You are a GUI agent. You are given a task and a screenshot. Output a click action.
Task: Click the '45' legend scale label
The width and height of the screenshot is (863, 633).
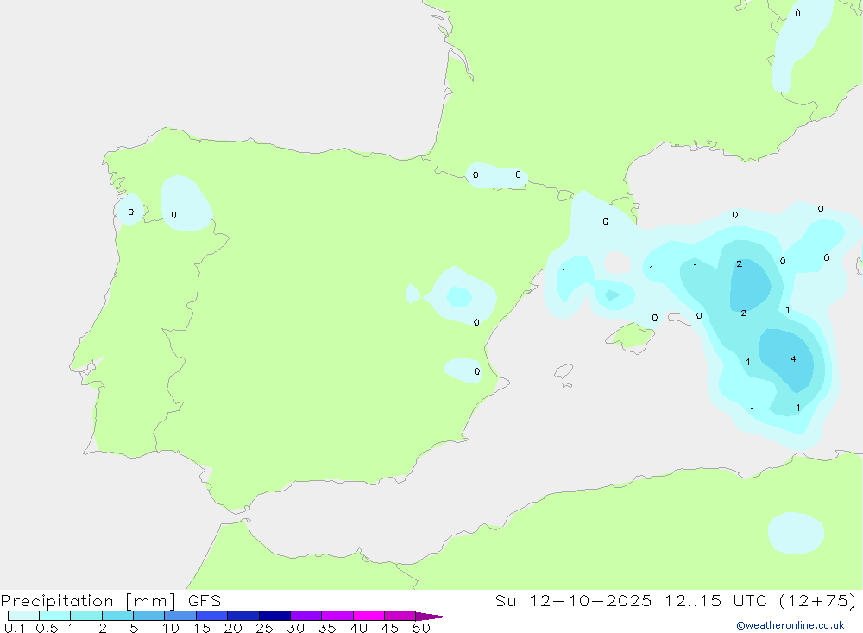tap(390, 628)
